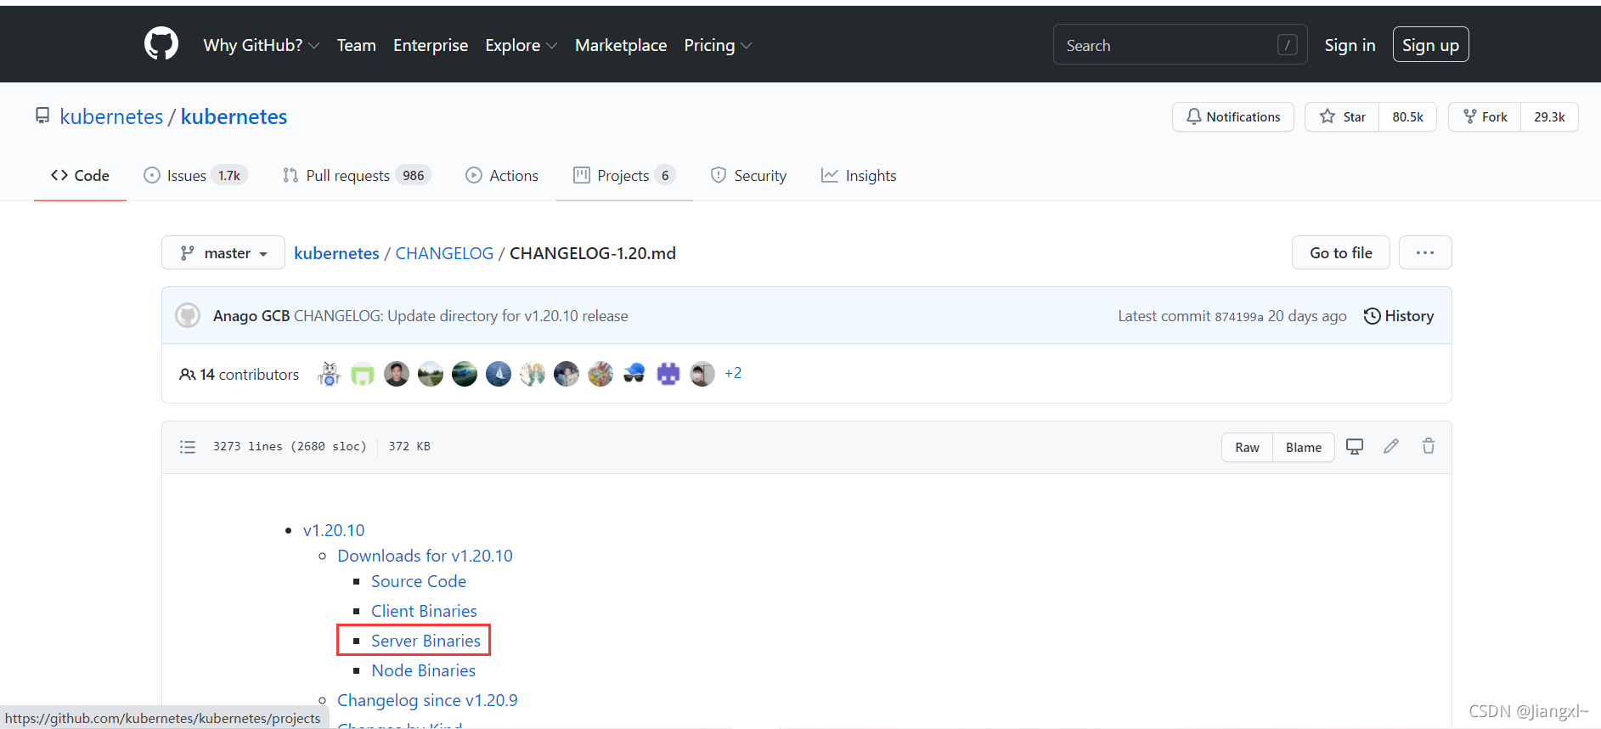
Task: Jump to Source Code section
Action: point(419,581)
